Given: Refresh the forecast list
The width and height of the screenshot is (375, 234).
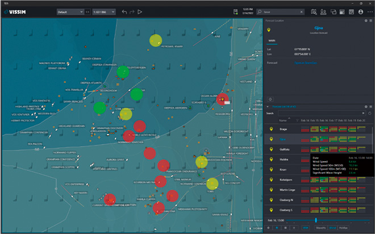Looking at the screenshot, I should [370, 113].
